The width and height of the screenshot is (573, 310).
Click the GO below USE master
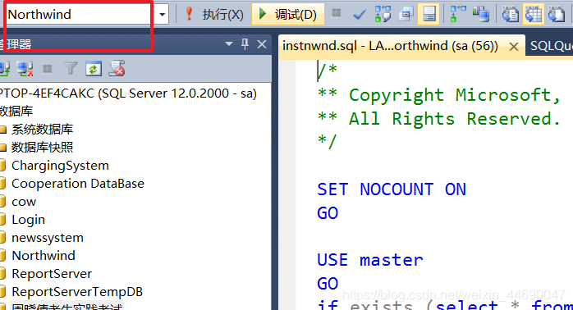point(328,283)
